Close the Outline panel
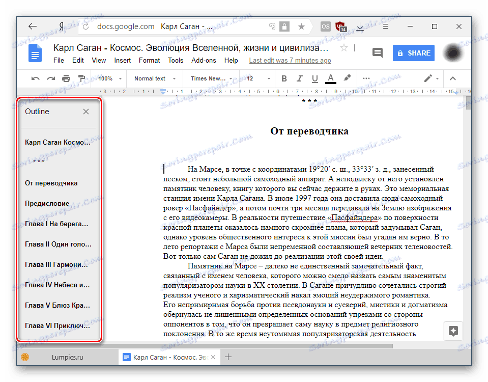Screen dimensions: 488x382 86,112
